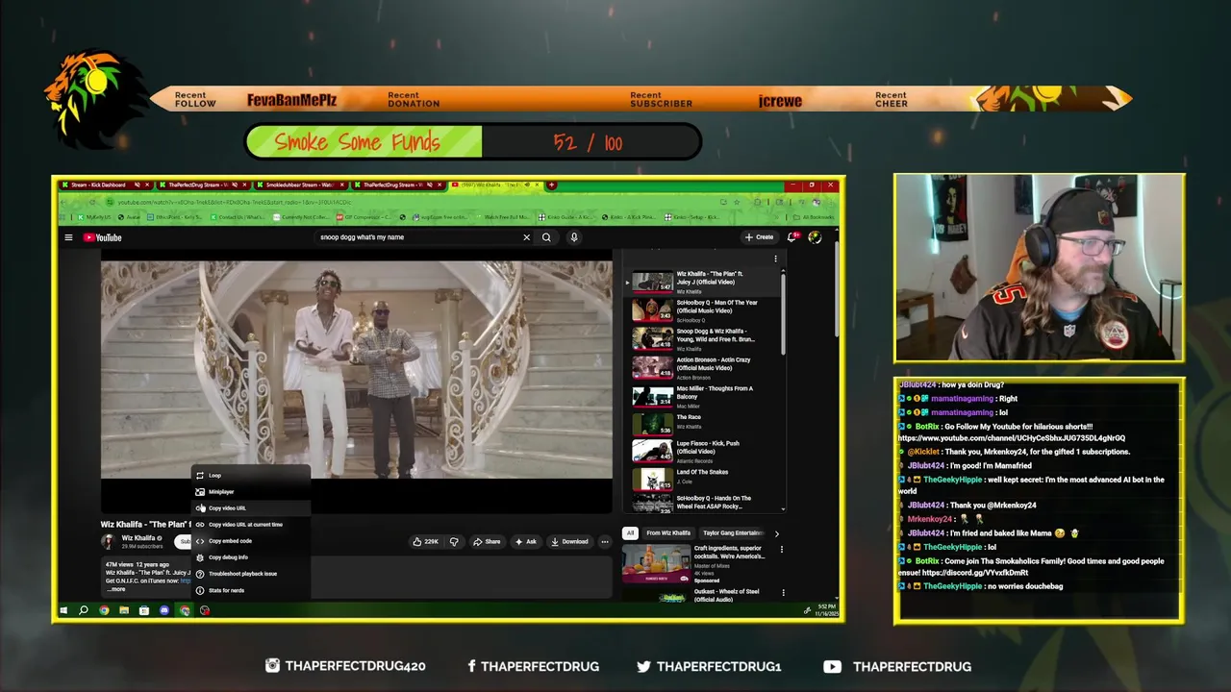Select Copy video URL menu entry
Screen dimensions: 1231x692
pyautogui.click(x=250, y=507)
